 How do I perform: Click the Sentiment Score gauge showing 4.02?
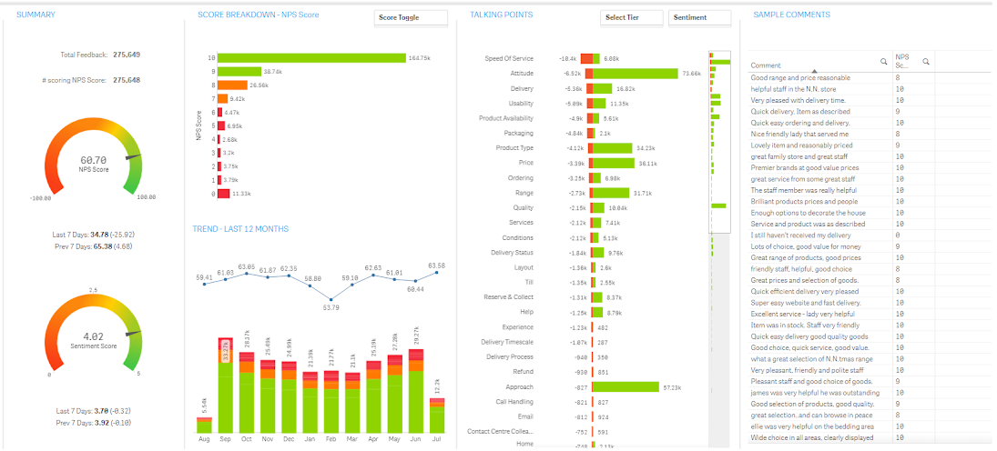point(94,334)
